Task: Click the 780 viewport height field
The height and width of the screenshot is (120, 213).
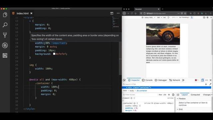Action: tap(164, 17)
